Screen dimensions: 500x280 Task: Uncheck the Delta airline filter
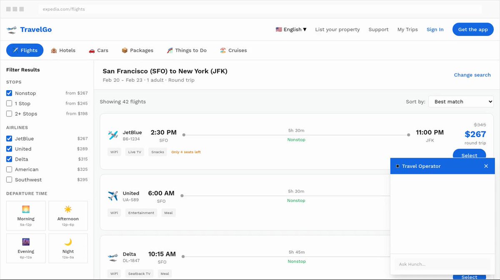click(x=9, y=159)
